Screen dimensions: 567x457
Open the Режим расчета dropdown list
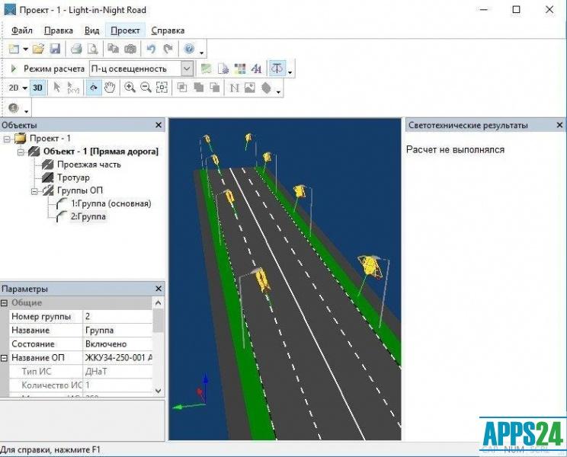coord(187,69)
